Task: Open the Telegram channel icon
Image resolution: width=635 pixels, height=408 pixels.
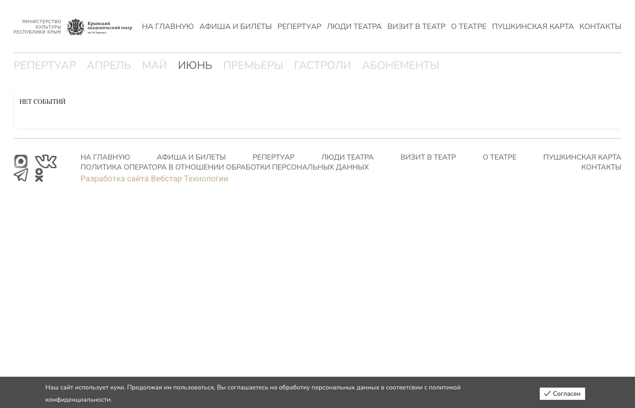Action: (x=21, y=175)
